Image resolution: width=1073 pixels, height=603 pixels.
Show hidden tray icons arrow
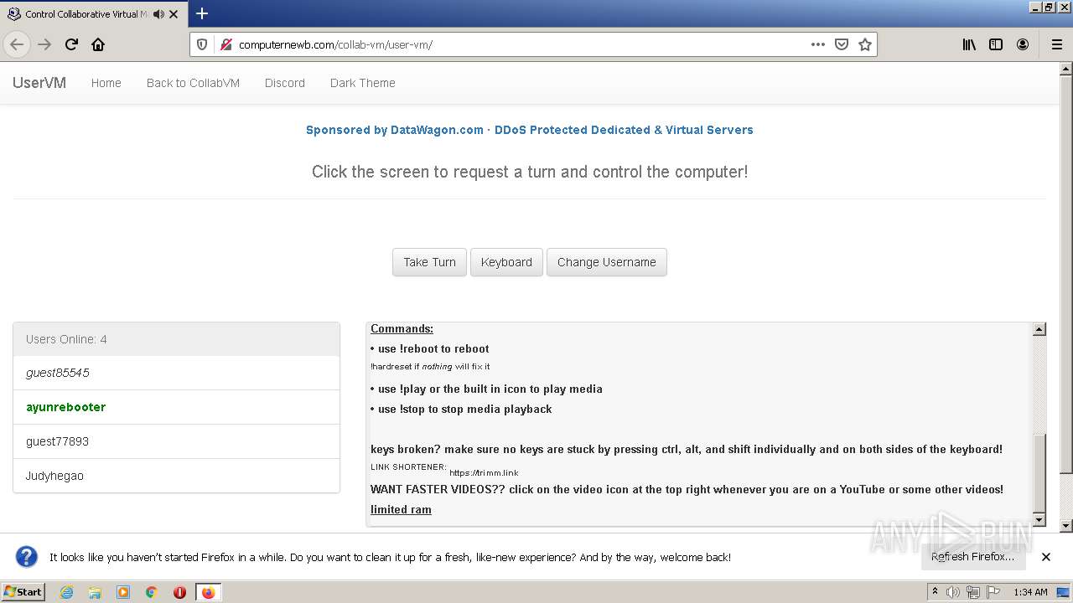pos(935,592)
